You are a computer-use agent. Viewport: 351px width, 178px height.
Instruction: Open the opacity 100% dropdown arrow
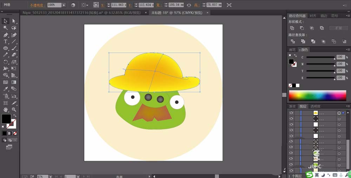64,5
